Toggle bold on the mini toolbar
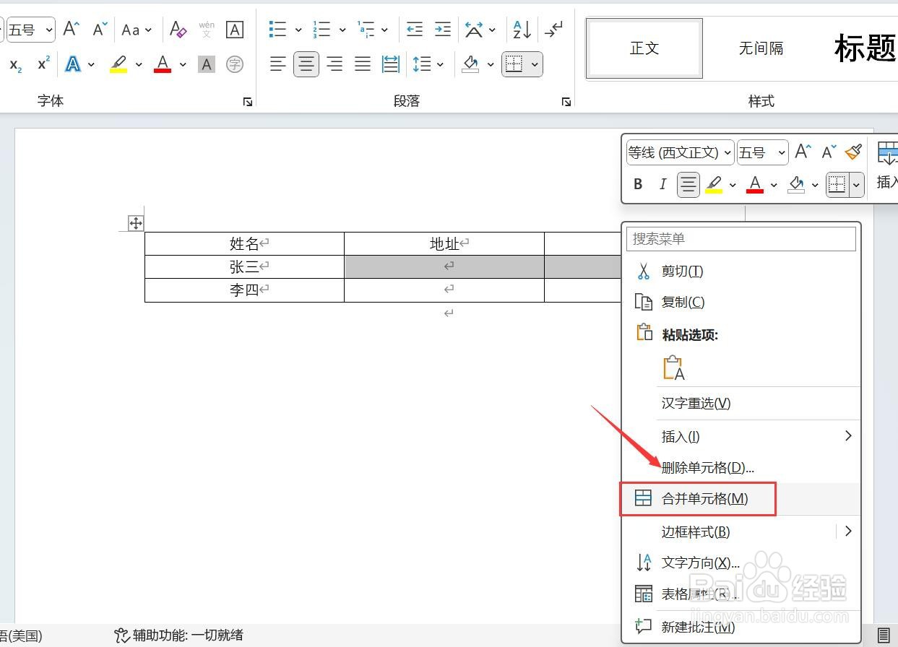The image size is (898, 647). point(636,184)
